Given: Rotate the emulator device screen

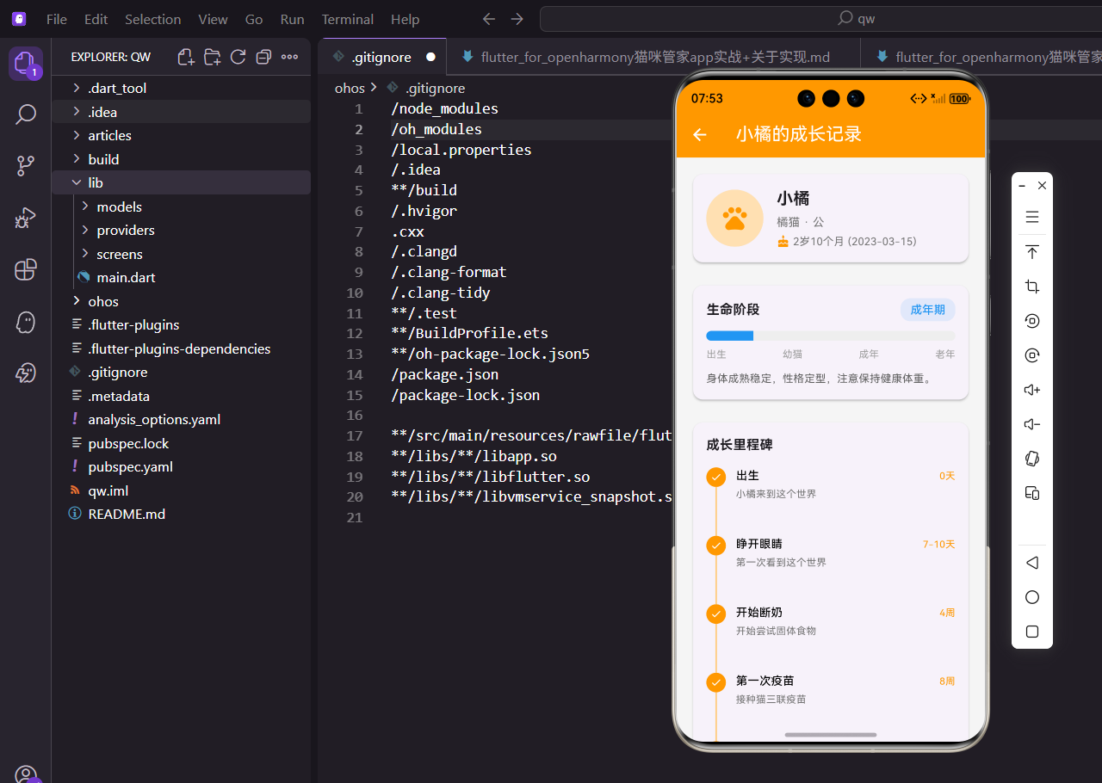Looking at the screenshot, I should click(x=1032, y=459).
